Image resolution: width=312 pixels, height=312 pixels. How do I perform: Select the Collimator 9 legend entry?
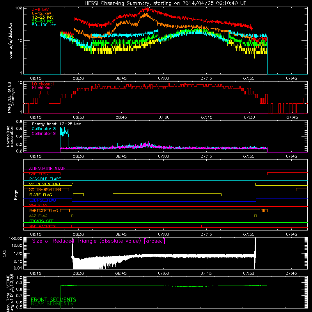point(44,133)
